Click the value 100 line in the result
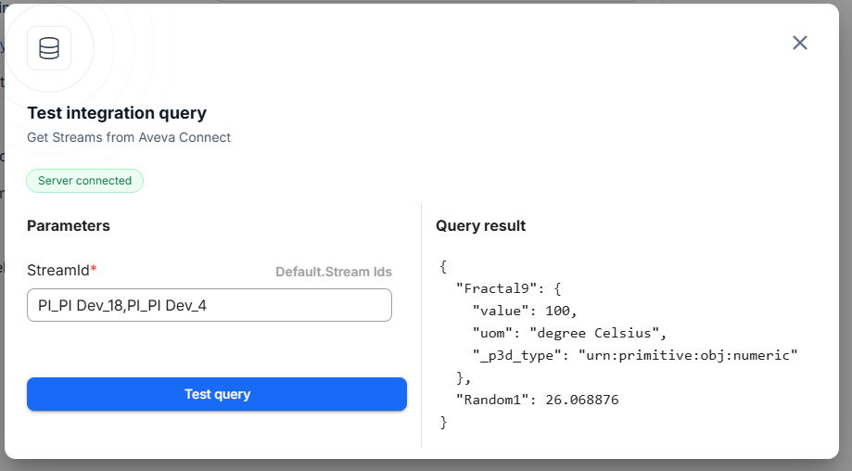This screenshot has height=471, width=852. pos(525,311)
